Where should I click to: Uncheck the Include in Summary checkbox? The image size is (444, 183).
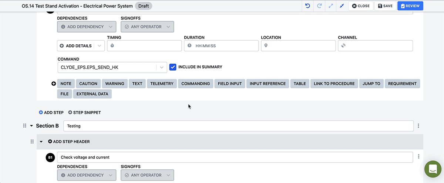[x=173, y=67]
